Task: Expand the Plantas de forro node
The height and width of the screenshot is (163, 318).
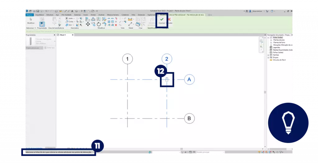Action: 271,42
